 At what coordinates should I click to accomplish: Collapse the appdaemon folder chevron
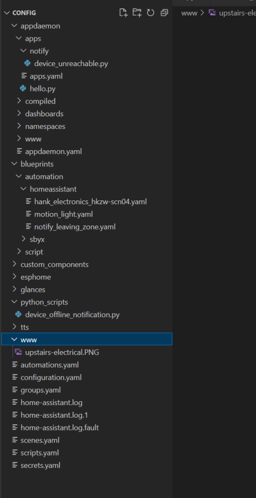14,26
